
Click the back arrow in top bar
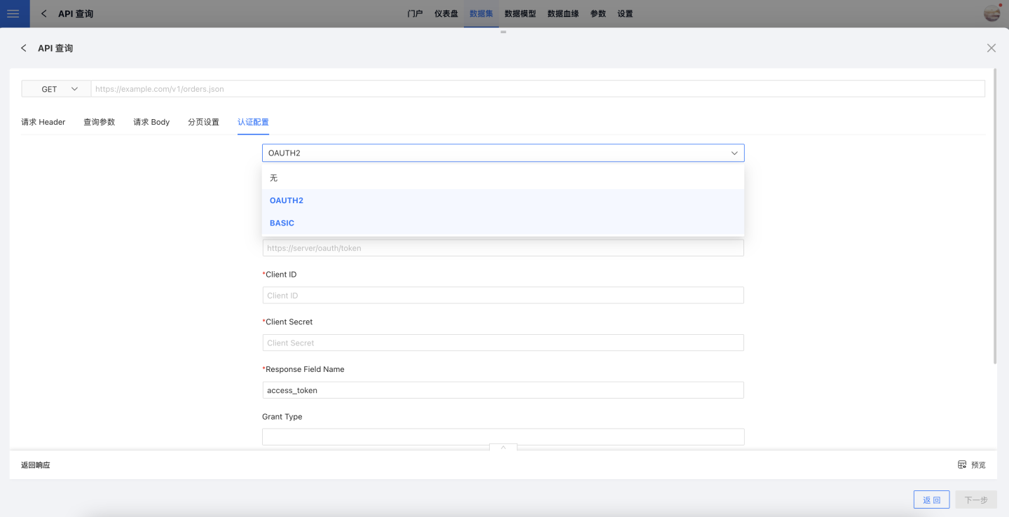click(44, 13)
